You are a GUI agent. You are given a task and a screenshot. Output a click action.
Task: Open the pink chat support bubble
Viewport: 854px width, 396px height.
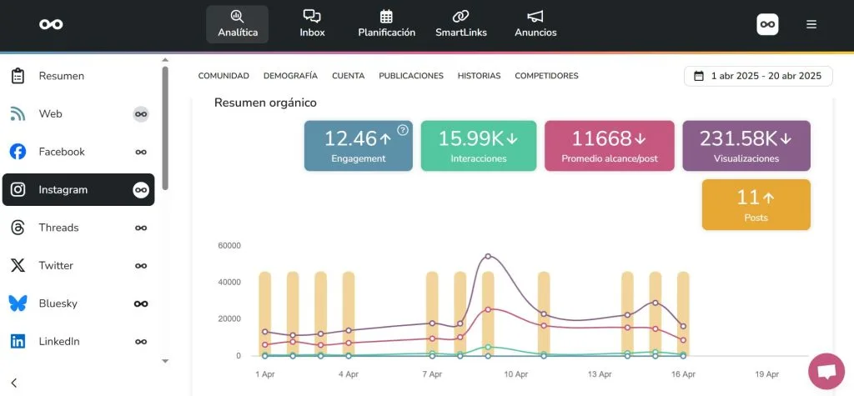(826, 372)
